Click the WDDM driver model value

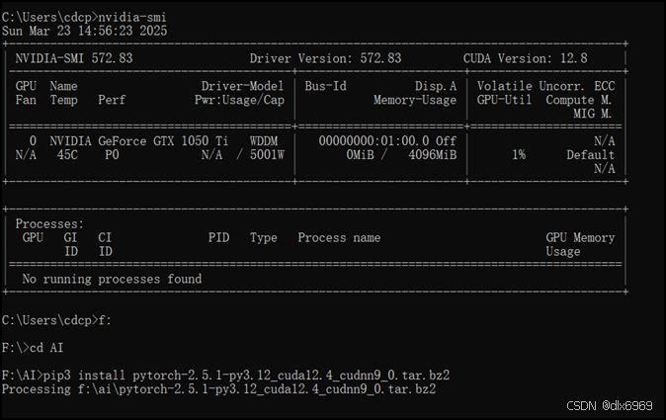click(264, 141)
